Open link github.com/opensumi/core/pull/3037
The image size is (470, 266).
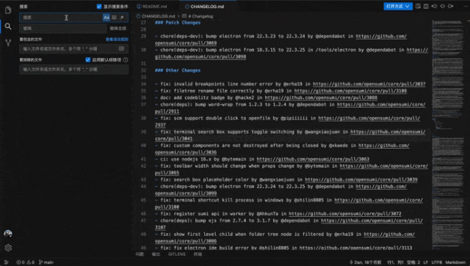369,84
